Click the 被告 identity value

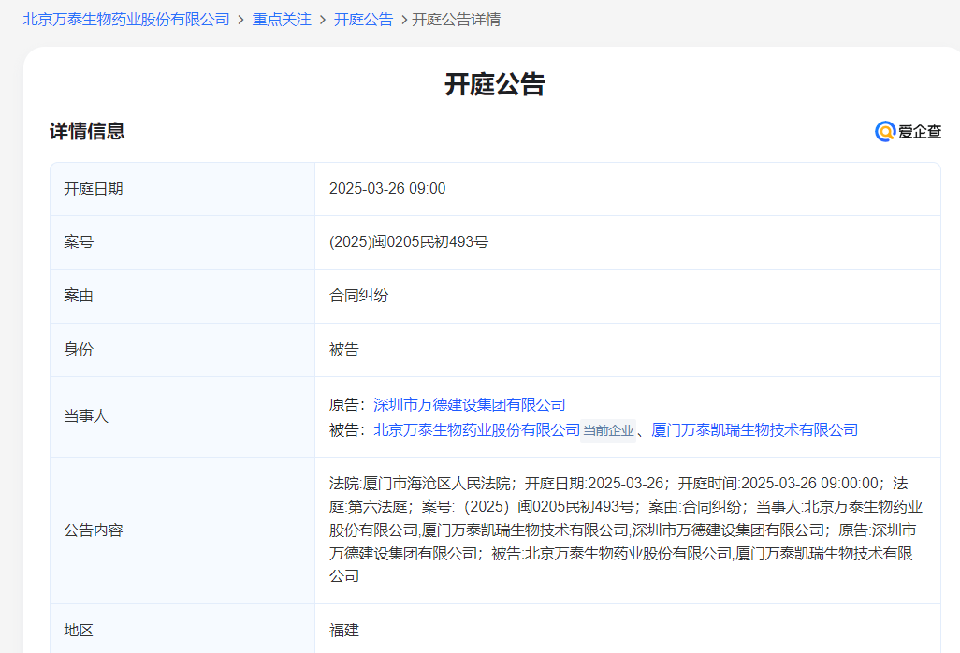(x=343, y=350)
